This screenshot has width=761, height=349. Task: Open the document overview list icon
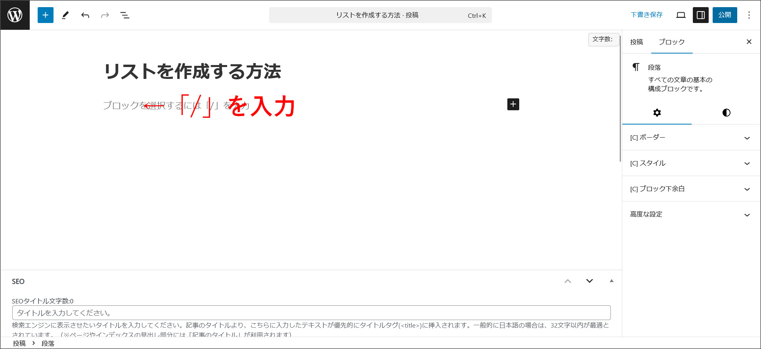[x=125, y=15]
